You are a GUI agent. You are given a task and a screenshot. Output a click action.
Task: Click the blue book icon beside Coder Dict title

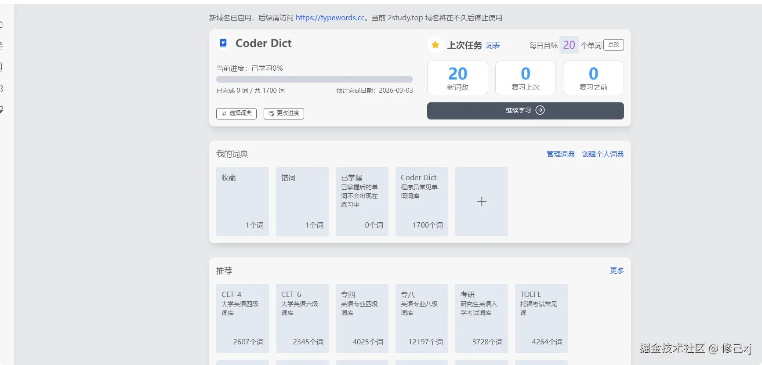click(x=223, y=43)
